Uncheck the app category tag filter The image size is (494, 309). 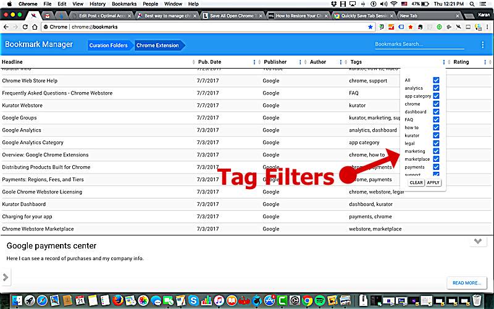click(x=436, y=96)
